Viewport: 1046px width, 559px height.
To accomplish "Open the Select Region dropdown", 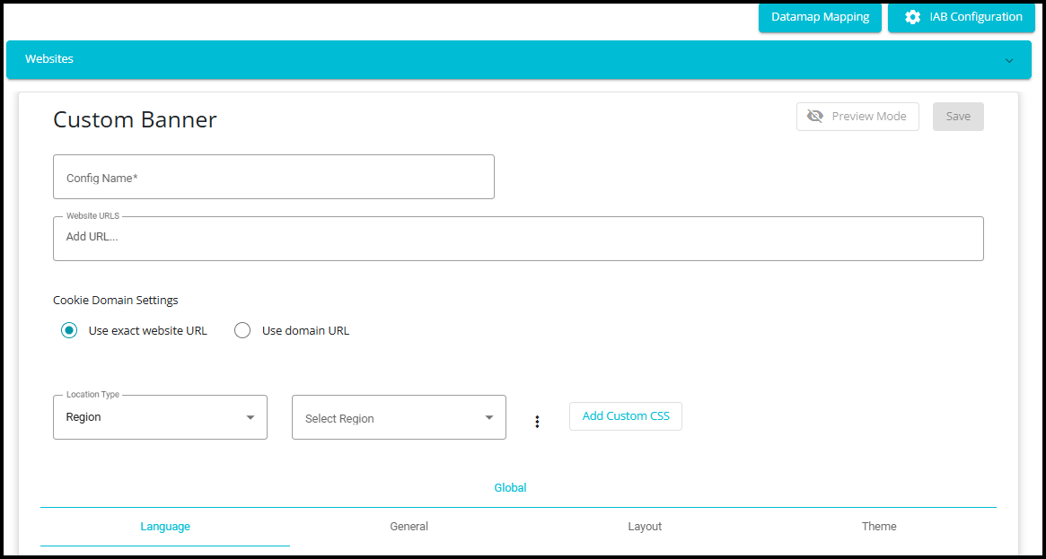I will [386, 418].
